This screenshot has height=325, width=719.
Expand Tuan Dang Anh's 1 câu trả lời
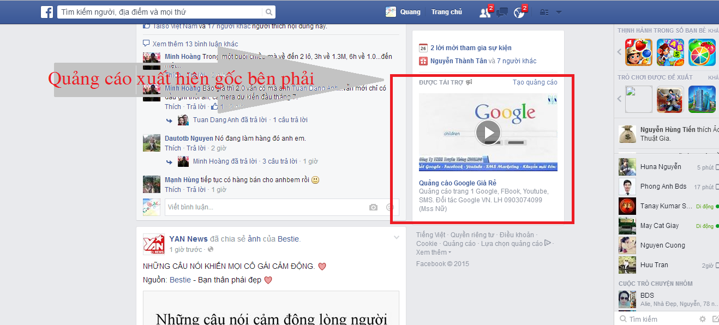290,120
